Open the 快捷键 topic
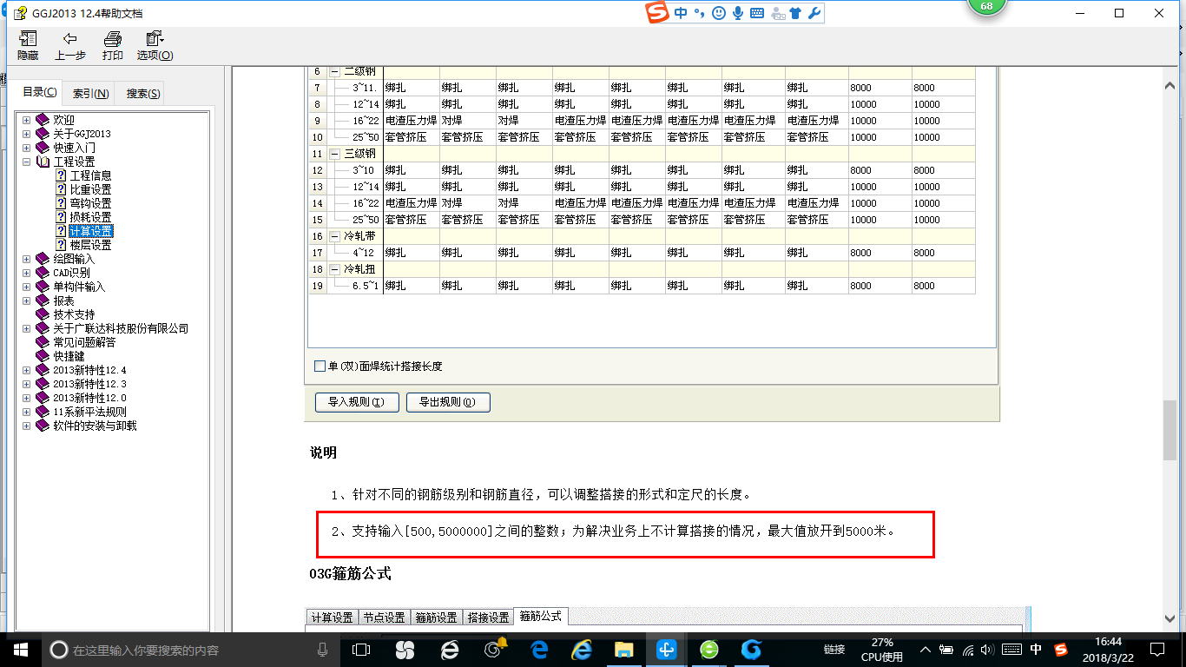 click(x=69, y=356)
